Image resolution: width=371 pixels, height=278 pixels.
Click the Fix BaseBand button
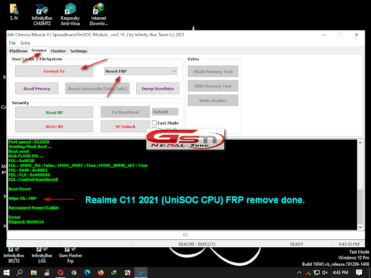point(125,112)
